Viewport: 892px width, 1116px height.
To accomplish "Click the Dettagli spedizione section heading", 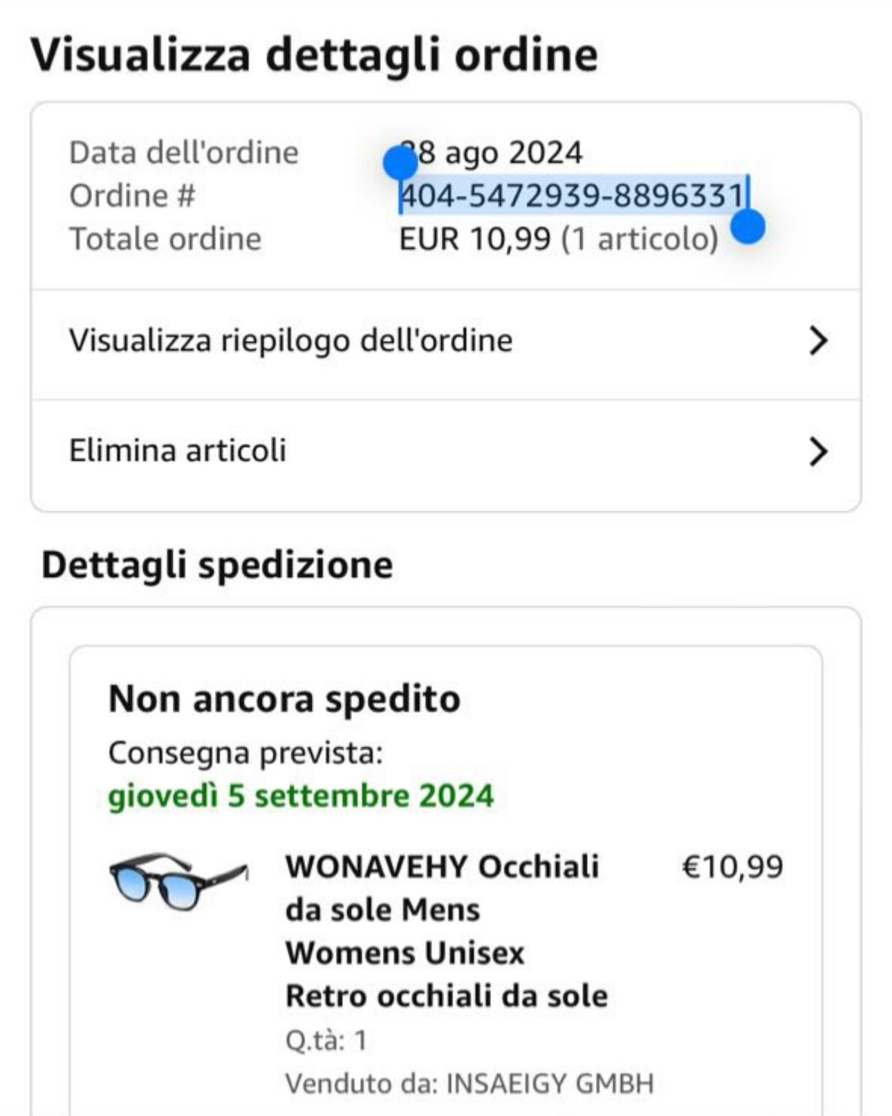I will click(217, 565).
